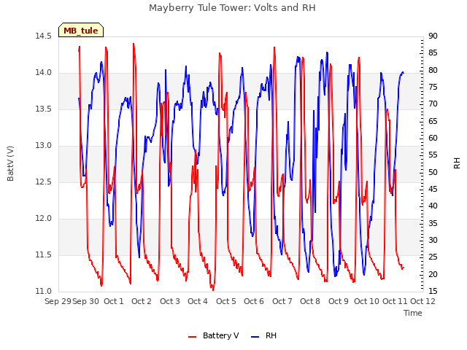Click the 70 RH tick label
Viewport: 467px width, 350px height.
[433, 104]
